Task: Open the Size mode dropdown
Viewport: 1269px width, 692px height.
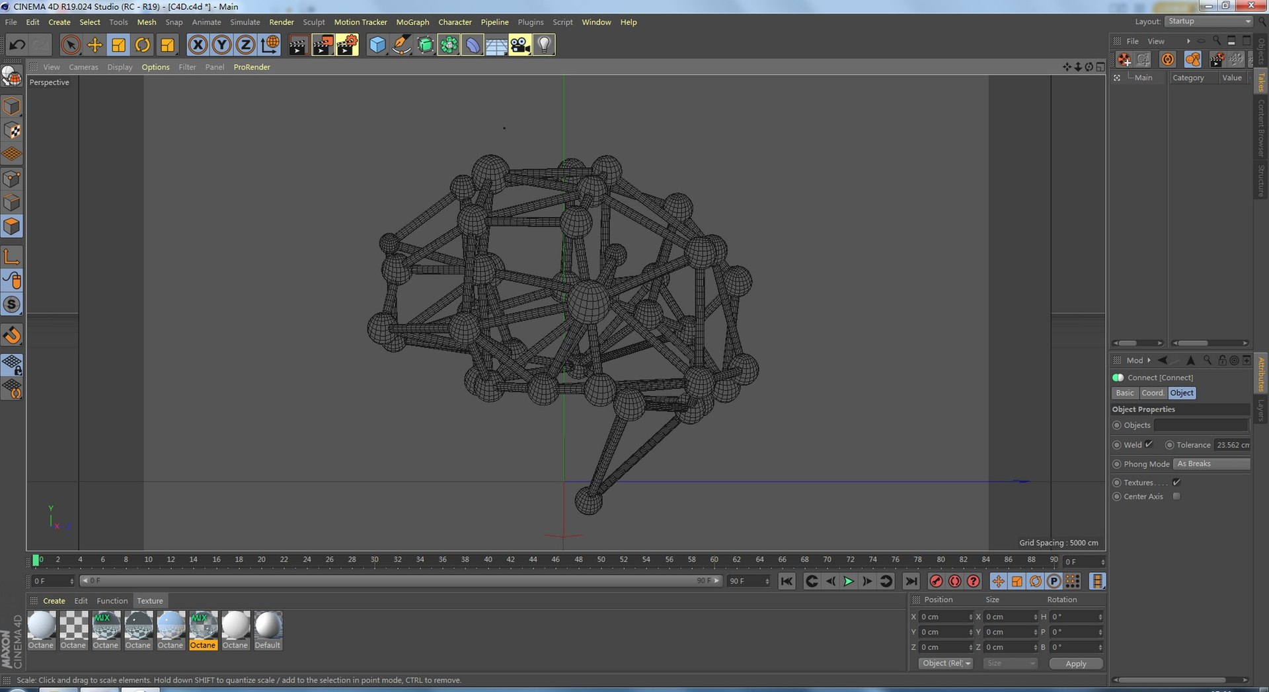Action: 1010,663
